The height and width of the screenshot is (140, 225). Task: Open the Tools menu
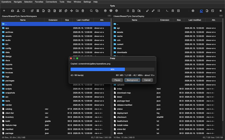pyautogui.click(x=62, y=2)
